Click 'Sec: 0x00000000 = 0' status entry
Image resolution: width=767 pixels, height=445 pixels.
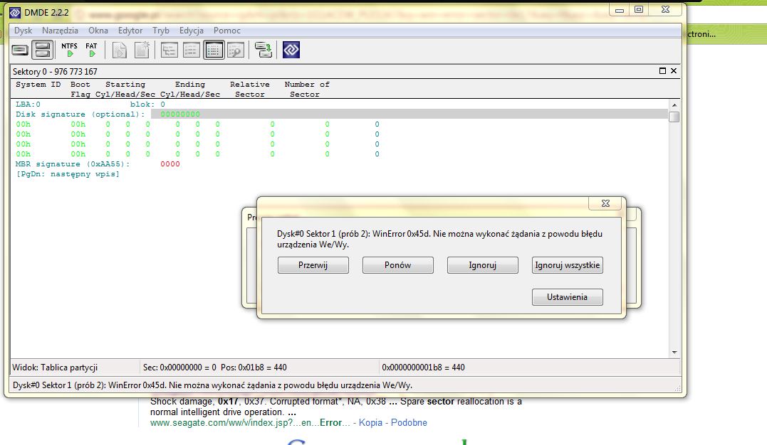point(179,368)
